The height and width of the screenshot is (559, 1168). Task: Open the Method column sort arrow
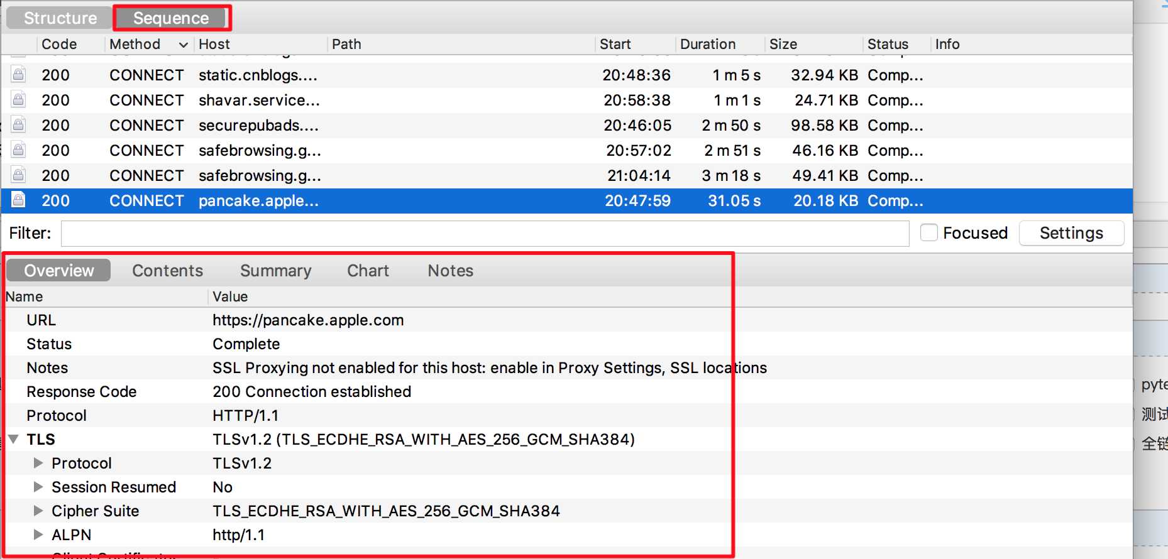(183, 45)
